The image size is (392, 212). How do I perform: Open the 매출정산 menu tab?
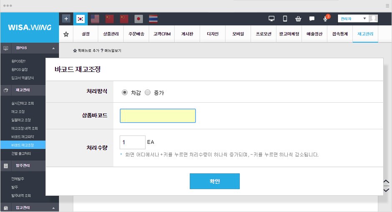point(314,34)
